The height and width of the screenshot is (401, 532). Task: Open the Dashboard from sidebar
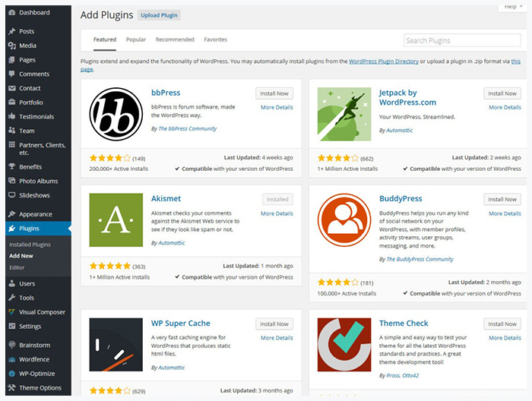click(34, 12)
